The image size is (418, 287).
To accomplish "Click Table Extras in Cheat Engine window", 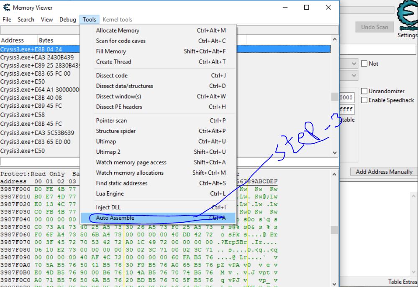I will coord(403,282).
